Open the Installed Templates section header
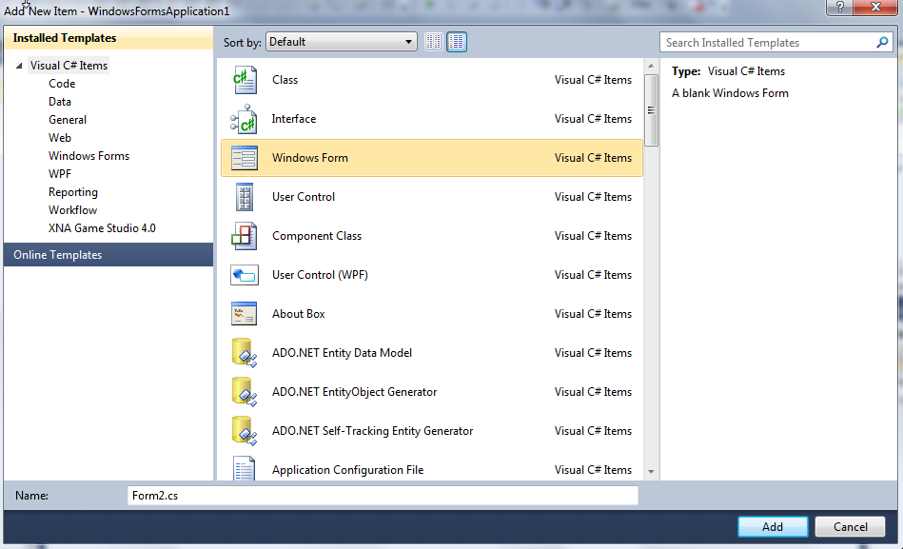Screen dimensions: 903x549 point(108,38)
